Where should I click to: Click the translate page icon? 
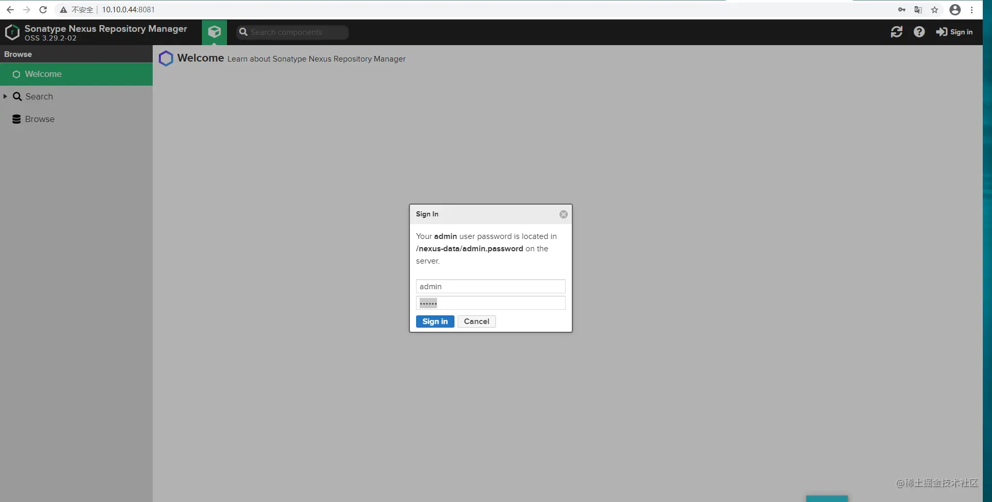pyautogui.click(x=918, y=10)
